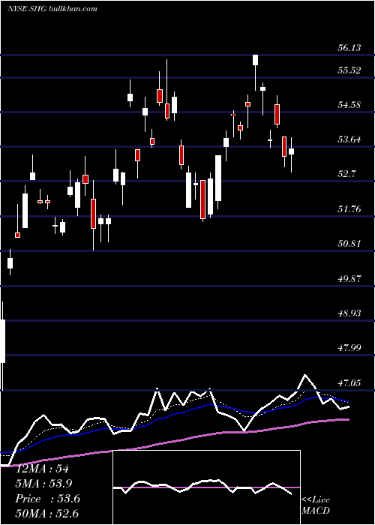375x525 pixels.
Task: Click the 50.81 price level label
Action: point(349,244)
